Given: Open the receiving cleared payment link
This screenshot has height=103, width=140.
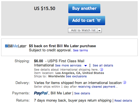Looking at the screenshot, I should [x=97, y=87].
